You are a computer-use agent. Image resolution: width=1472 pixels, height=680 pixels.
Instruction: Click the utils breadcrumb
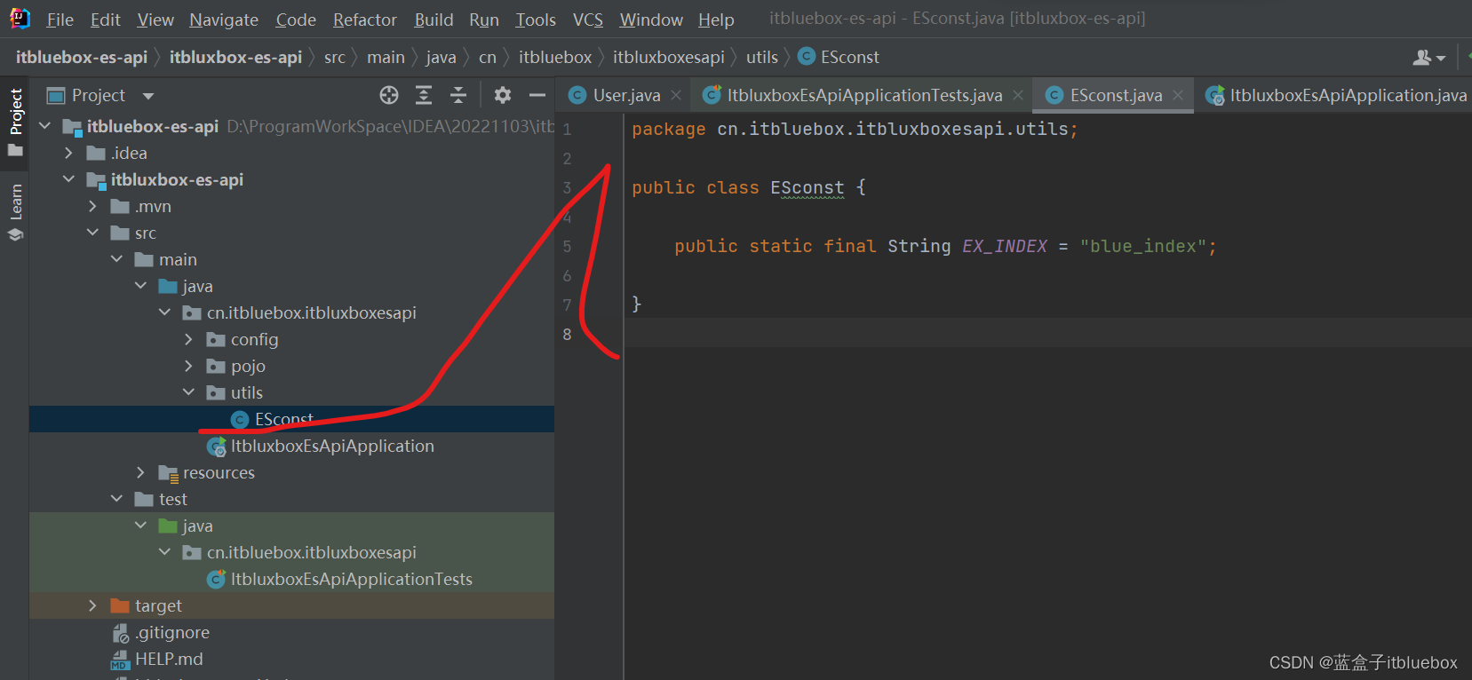[x=762, y=58]
